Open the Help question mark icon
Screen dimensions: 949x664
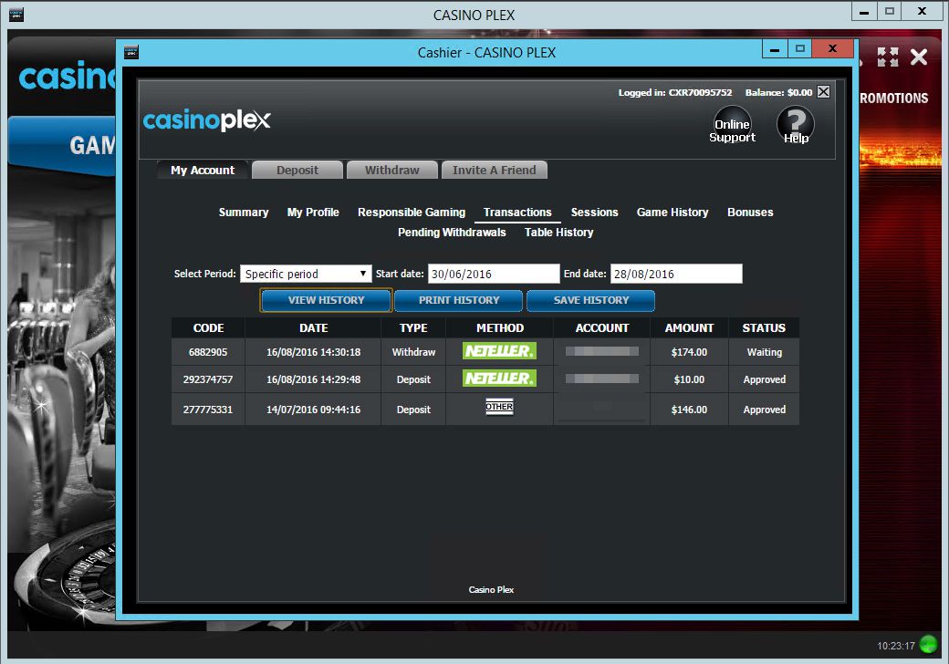click(796, 125)
